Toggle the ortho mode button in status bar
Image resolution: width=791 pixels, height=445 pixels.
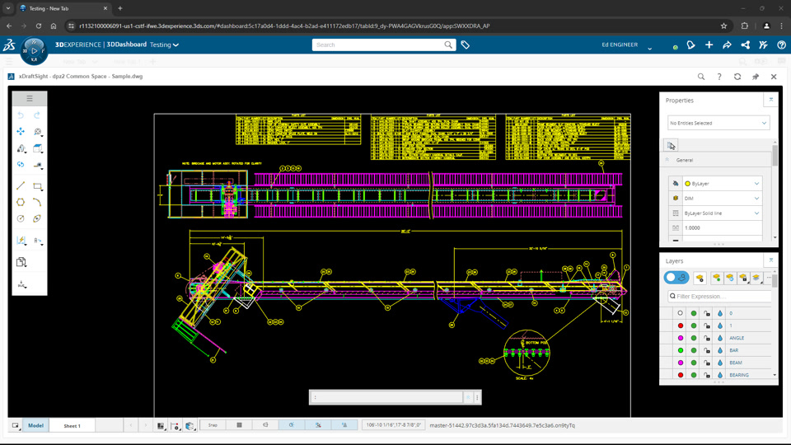point(265,425)
